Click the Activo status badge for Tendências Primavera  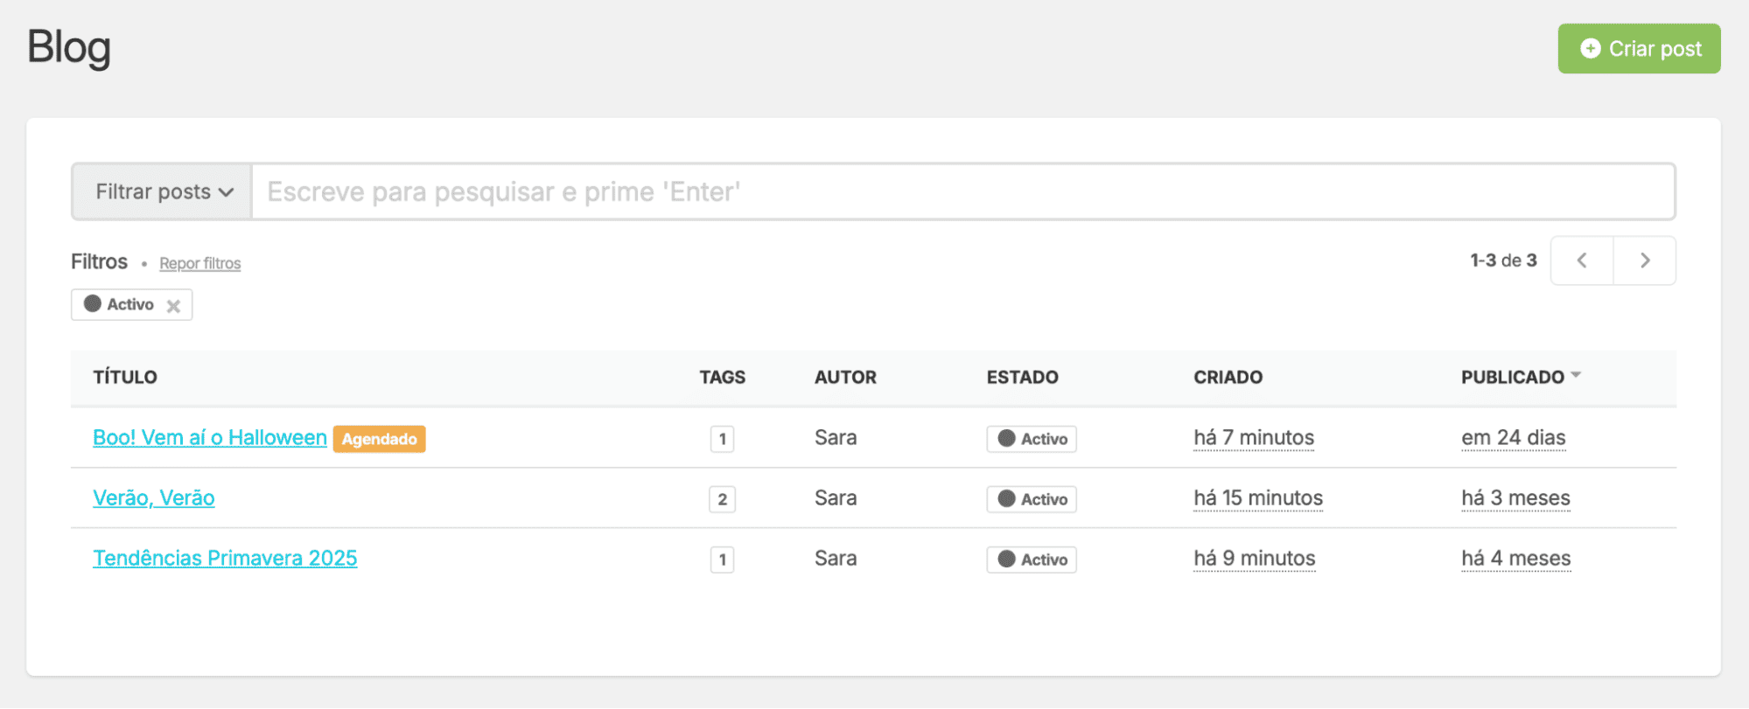[x=1032, y=560]
